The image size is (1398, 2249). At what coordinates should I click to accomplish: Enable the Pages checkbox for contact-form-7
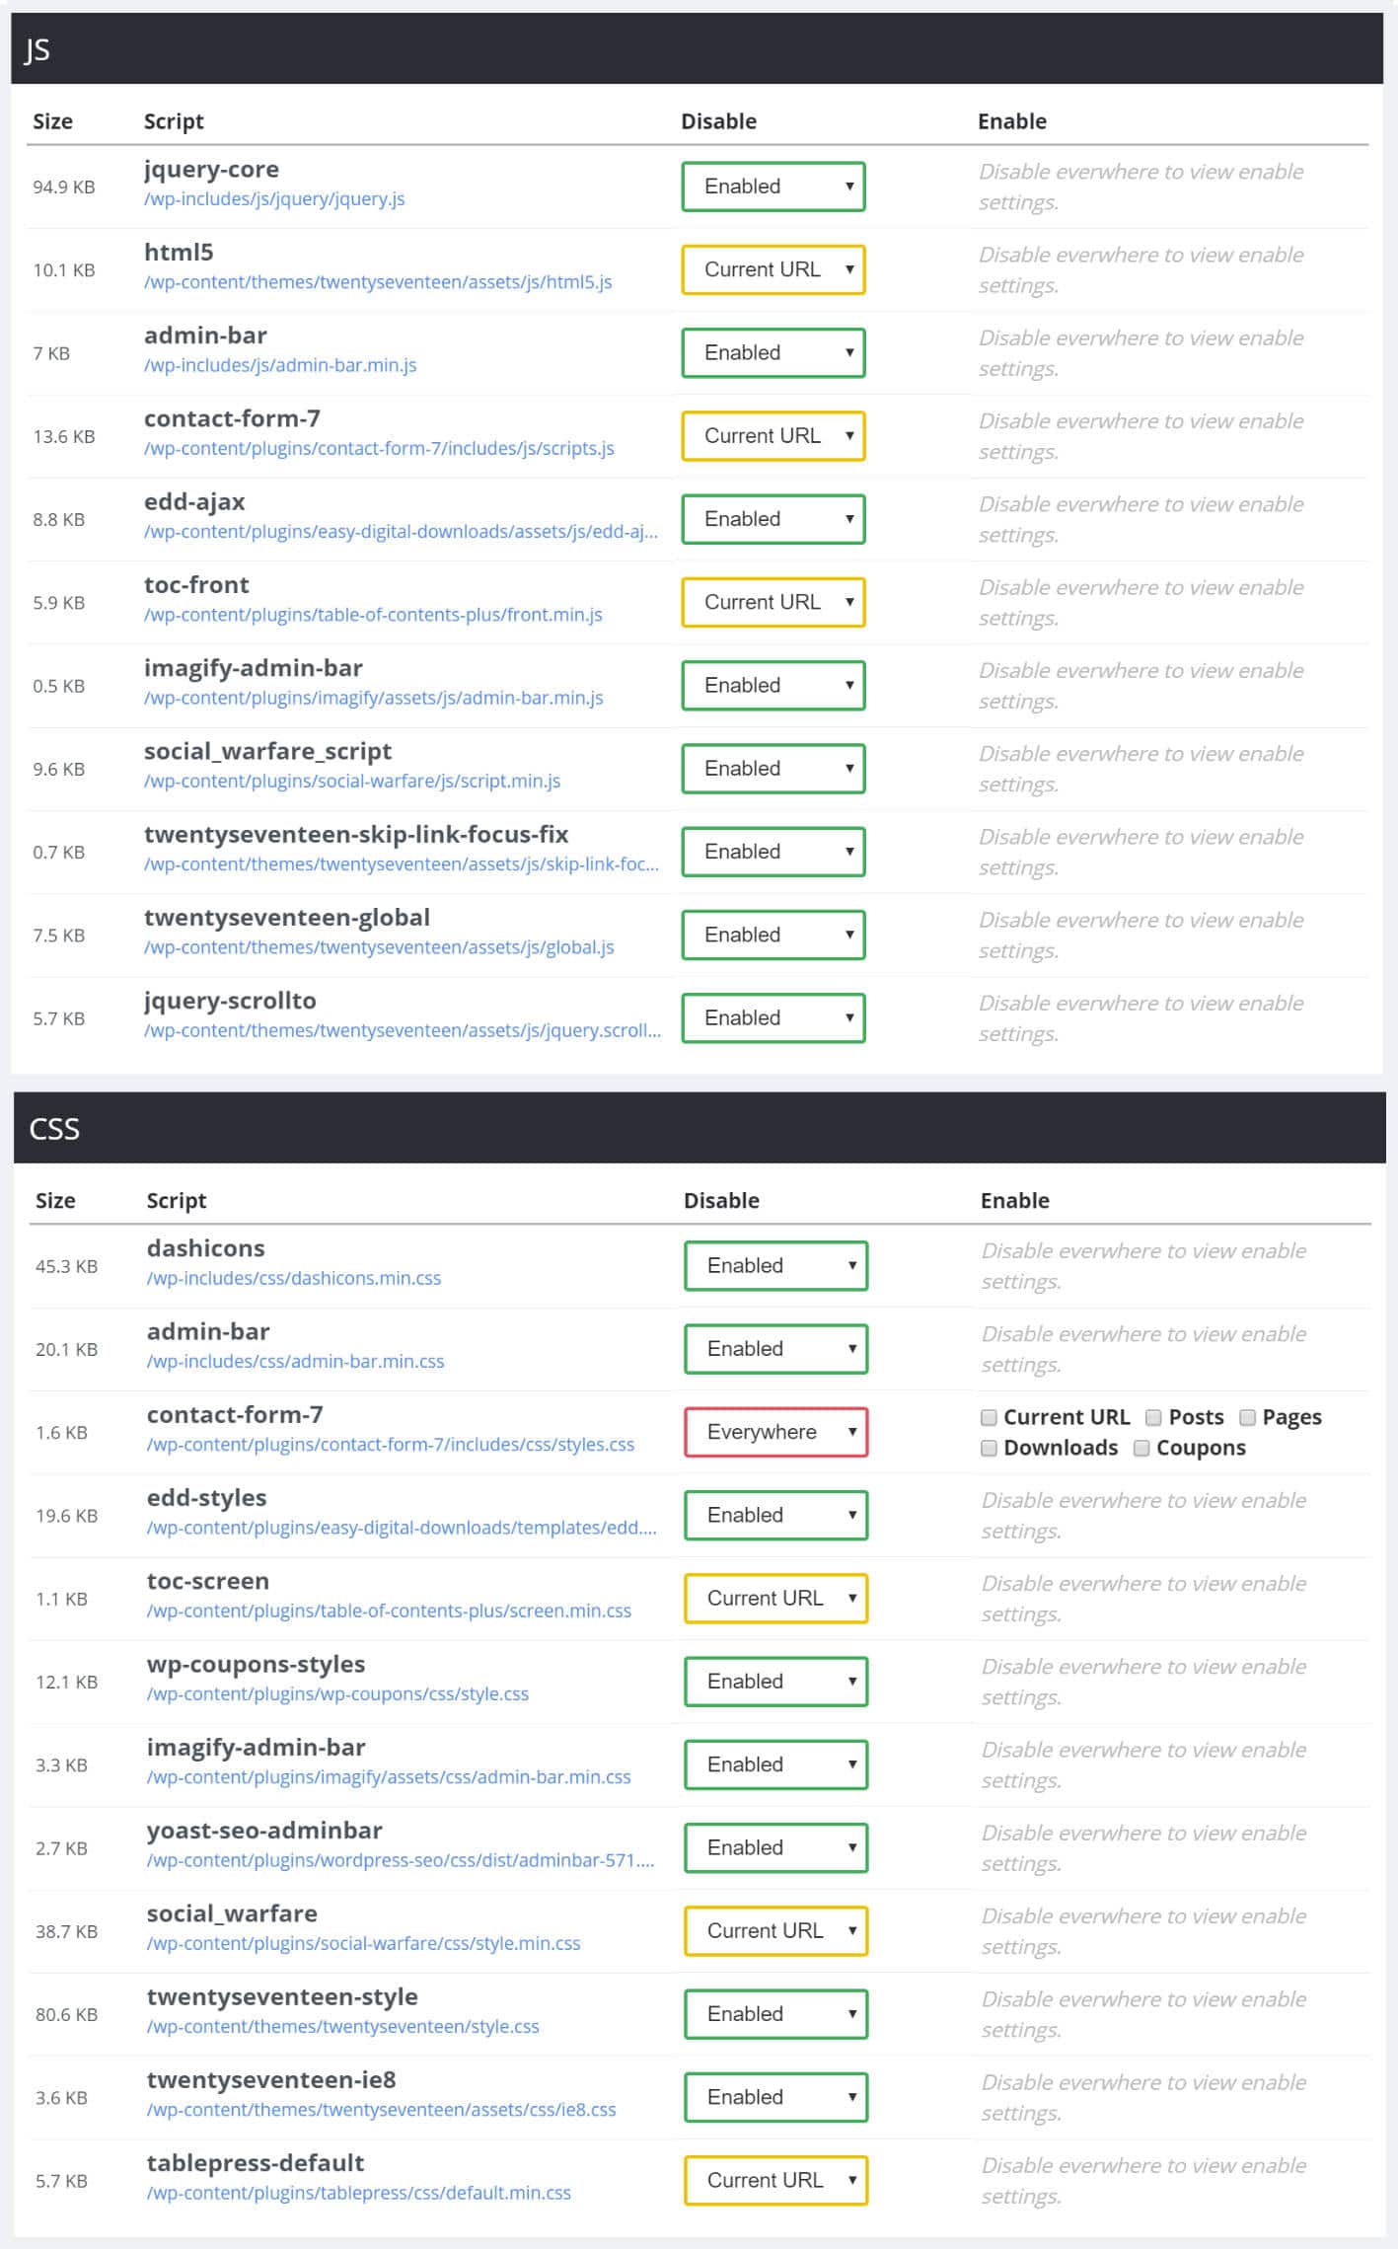tap(1247, 1416)
